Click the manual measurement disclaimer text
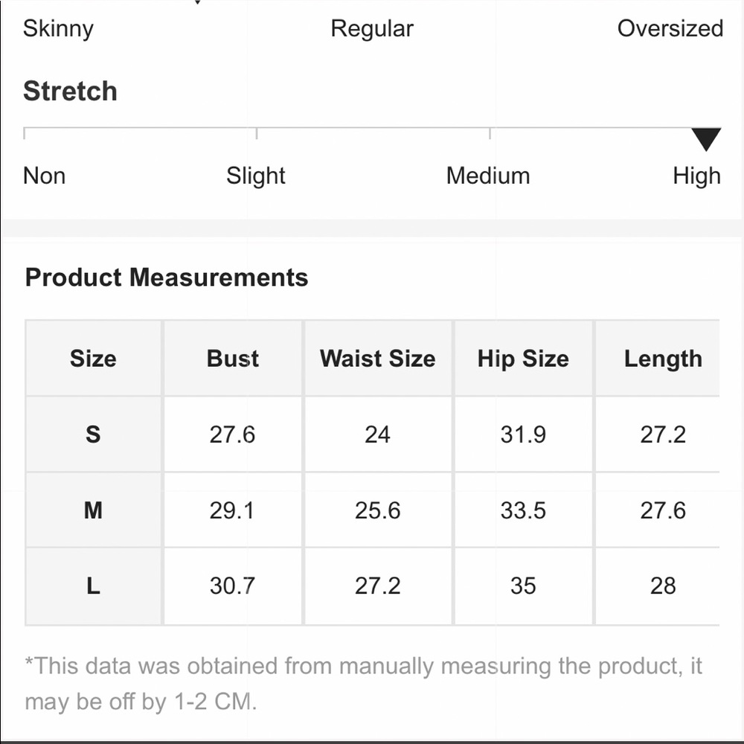744x744 pixels. click(364, 683)
